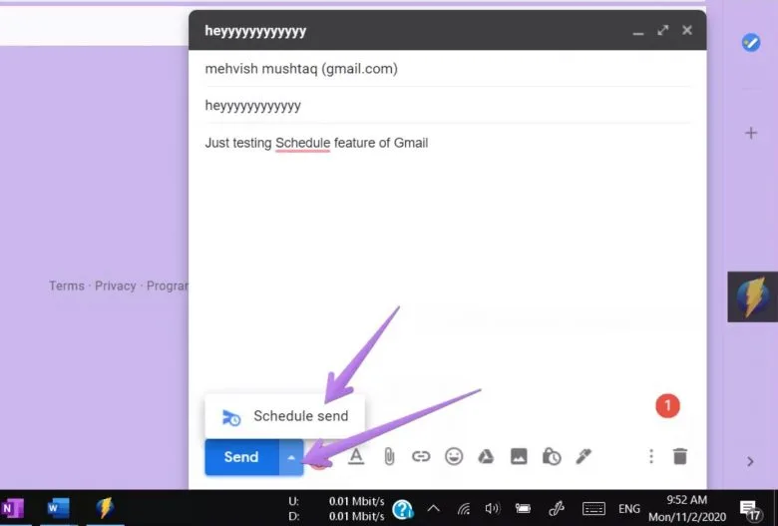The width and height of the screenshot is (778, 526).
Task: Open more options three-dot menu
Action: (651, 456)
